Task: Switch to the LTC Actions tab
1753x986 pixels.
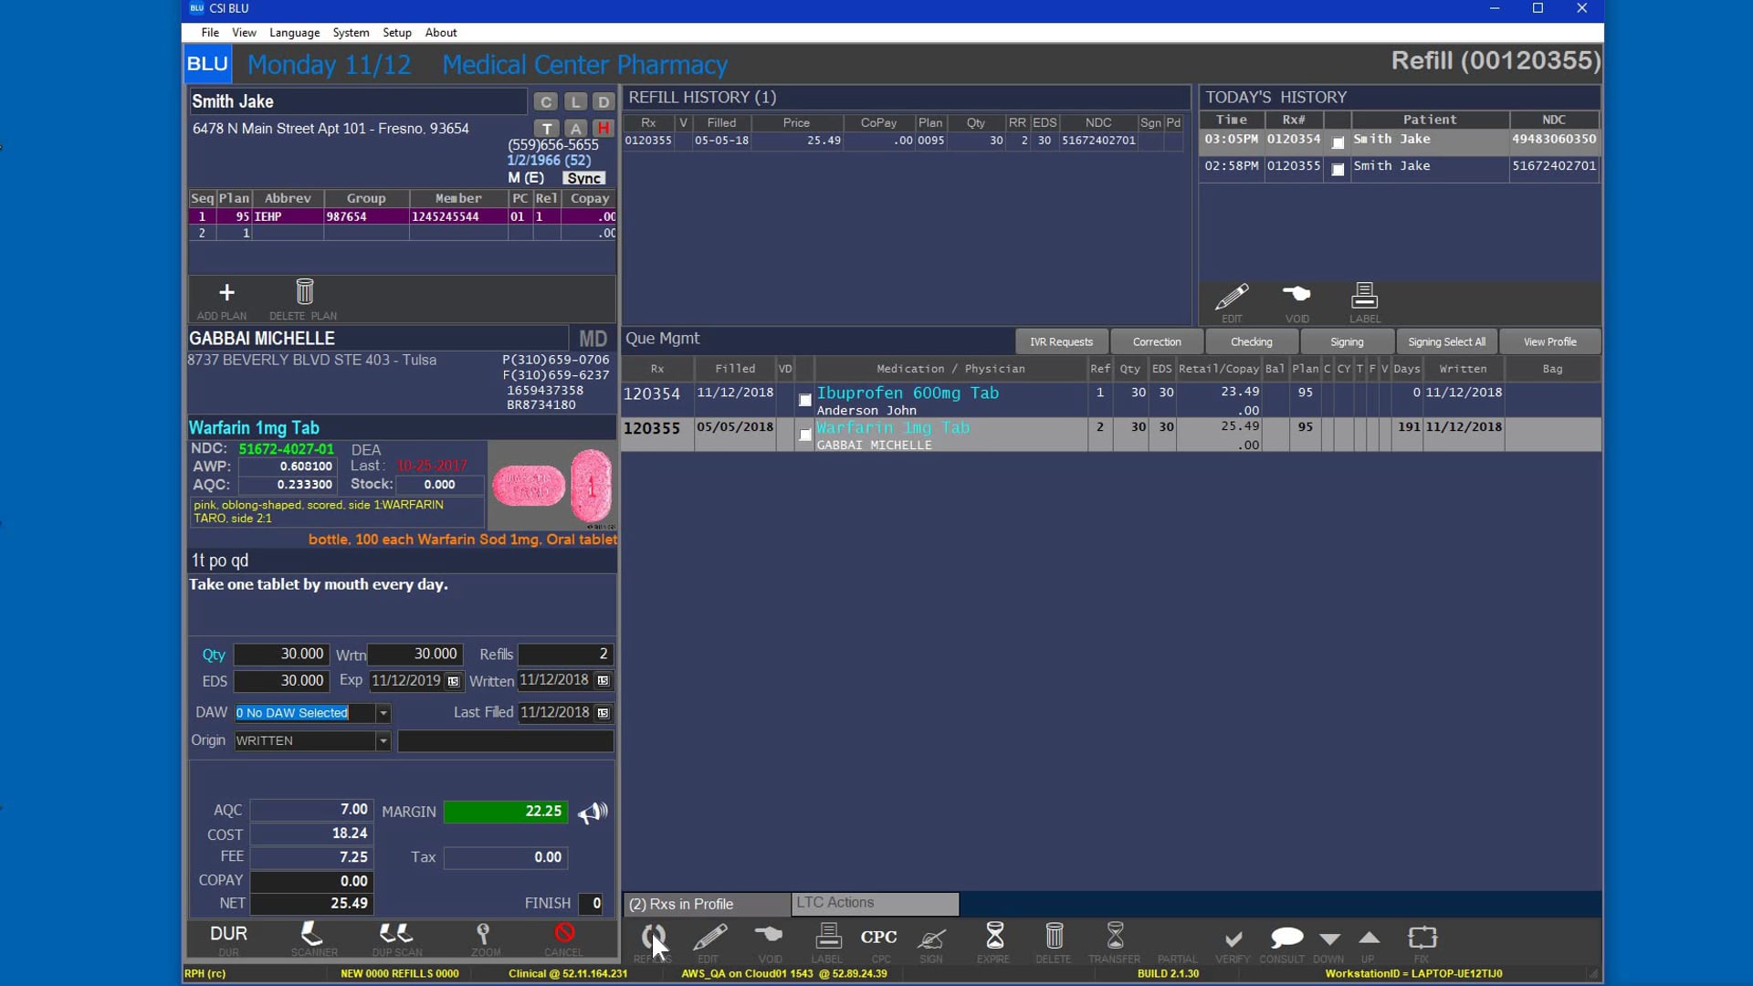Action: 874,903
